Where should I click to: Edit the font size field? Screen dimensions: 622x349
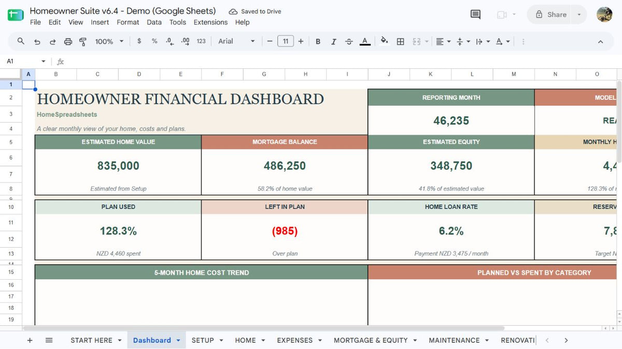tap(286, 41)
